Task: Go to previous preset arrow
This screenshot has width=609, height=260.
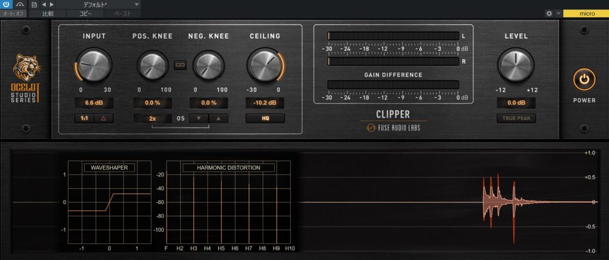Action: click(x=44, y=4)
